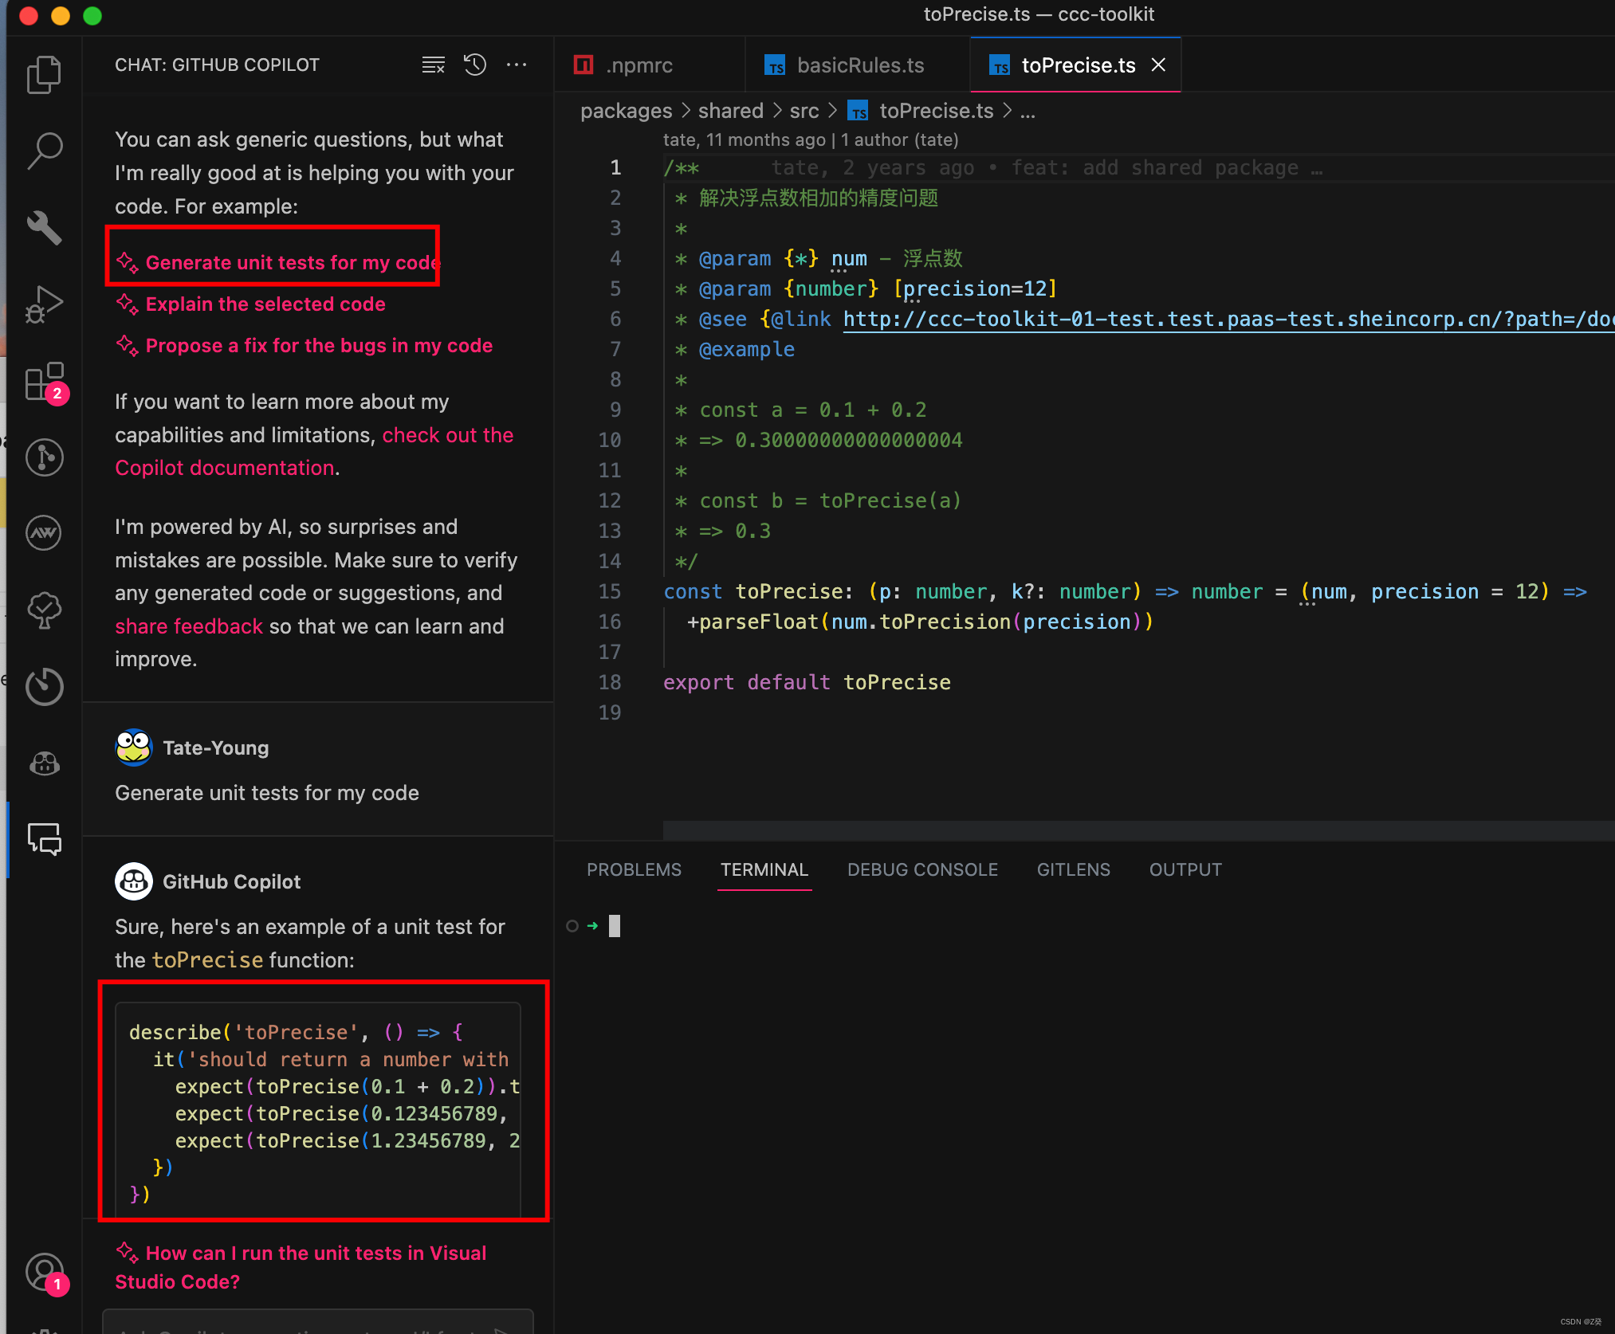Image resolution: width=1615 pixels, height=1334 pixels.
Task: Click Propose a fix for bugs
Action: 318,346
